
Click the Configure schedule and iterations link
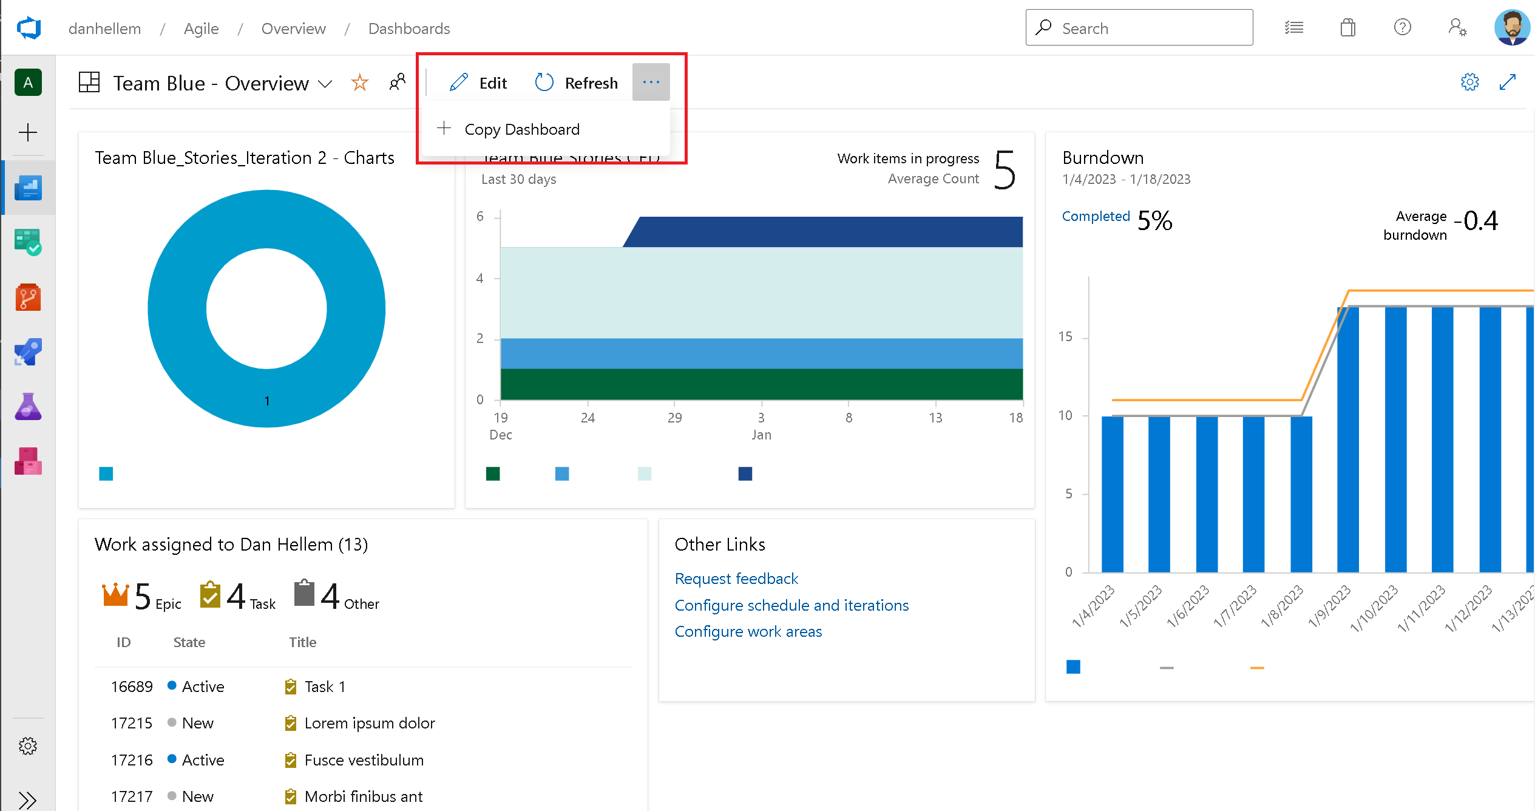[791, 604]
